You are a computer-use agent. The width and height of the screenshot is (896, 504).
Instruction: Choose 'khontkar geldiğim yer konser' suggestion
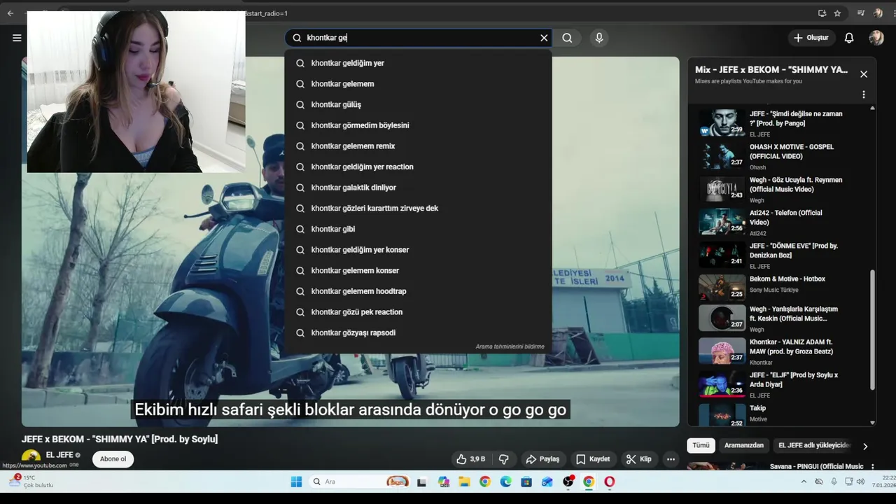tap(418, 250)
